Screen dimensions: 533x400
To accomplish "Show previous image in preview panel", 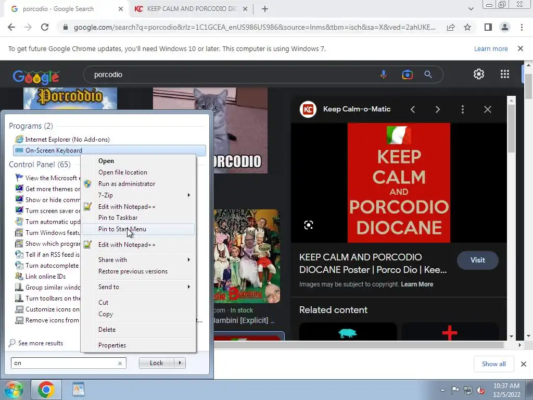I will [x=413, y=109].
